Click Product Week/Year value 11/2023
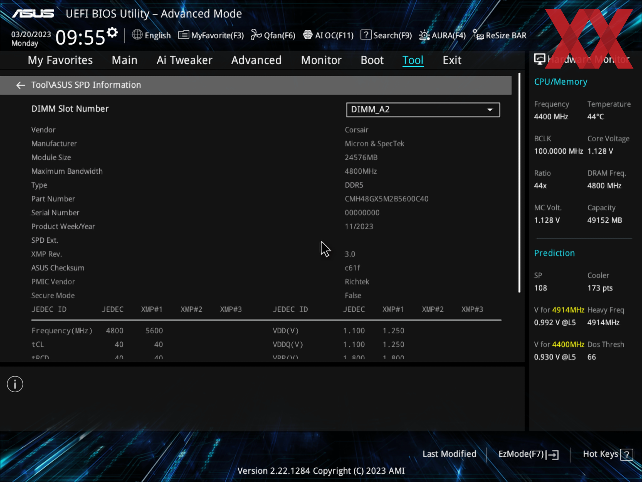 click(359, 227)
